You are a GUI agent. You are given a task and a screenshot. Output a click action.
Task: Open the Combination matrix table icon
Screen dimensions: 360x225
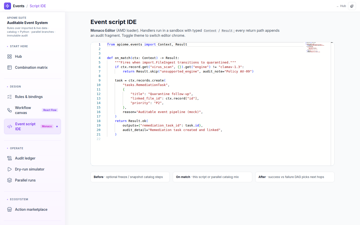pyautogui.click(x=9, y=67)
